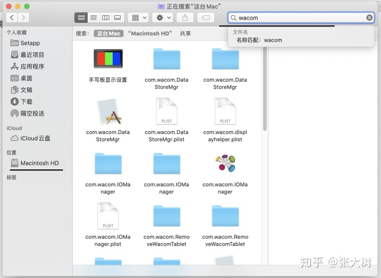381x278 pixels.
Task: Select the 手写板显示设置 app icon
Action: point(108,59)
